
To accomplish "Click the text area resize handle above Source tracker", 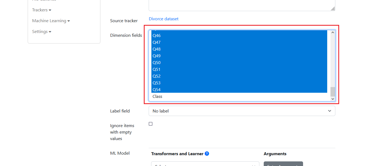I will click(x=333, y=9).
